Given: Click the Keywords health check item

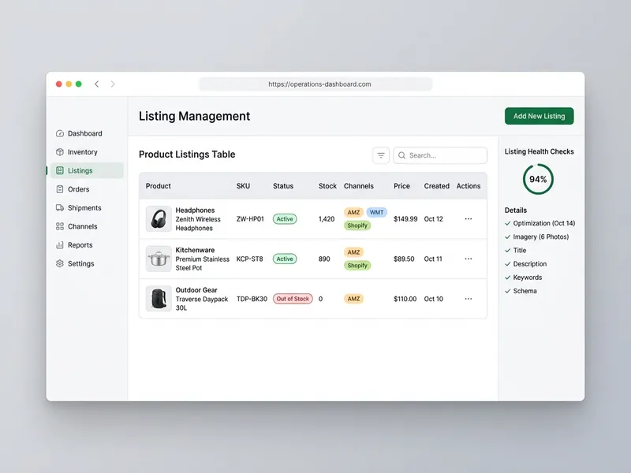Looking at the screenshot, I should [527, 277].
